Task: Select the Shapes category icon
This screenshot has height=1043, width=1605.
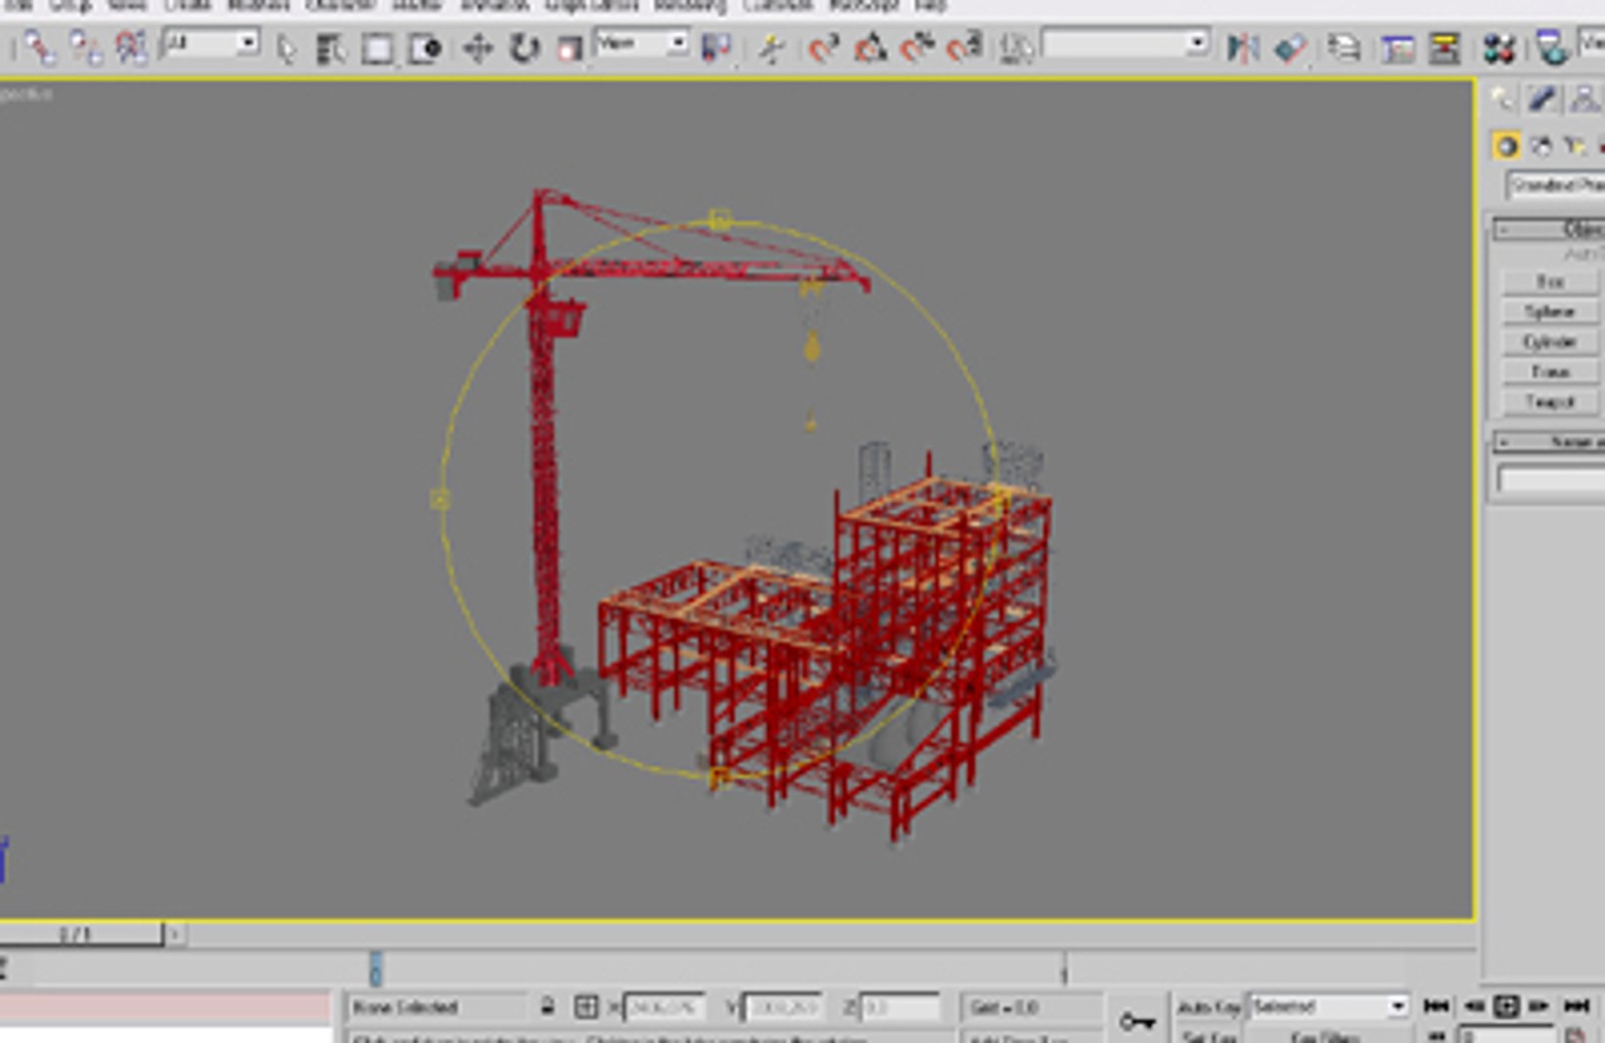Action: pyautogui.click(x=1541, y=146)
